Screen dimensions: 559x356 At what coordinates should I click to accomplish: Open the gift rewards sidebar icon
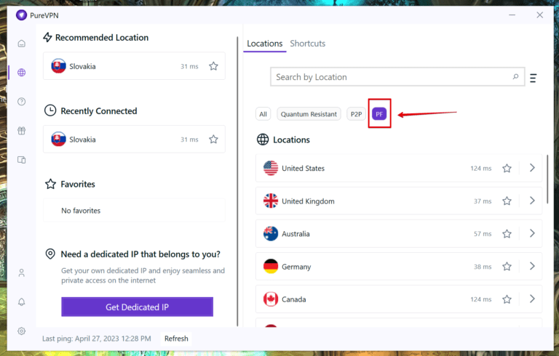coord(21,131)
